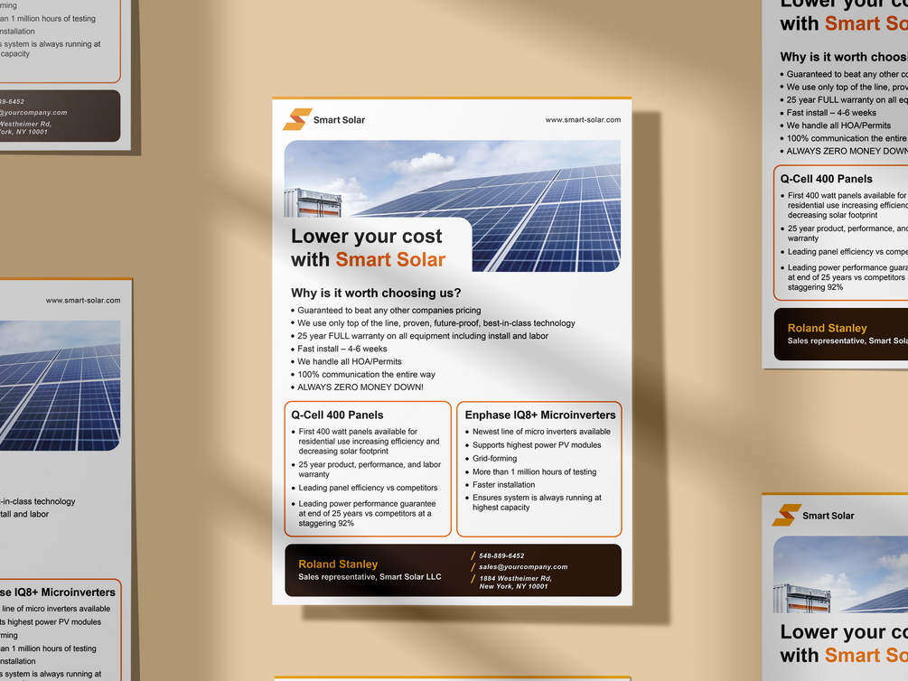Click 'Q-Cell 400 Panels' heading on top-right flyer
This screenshot has height=681, width=908.
(x=827, y=179)
